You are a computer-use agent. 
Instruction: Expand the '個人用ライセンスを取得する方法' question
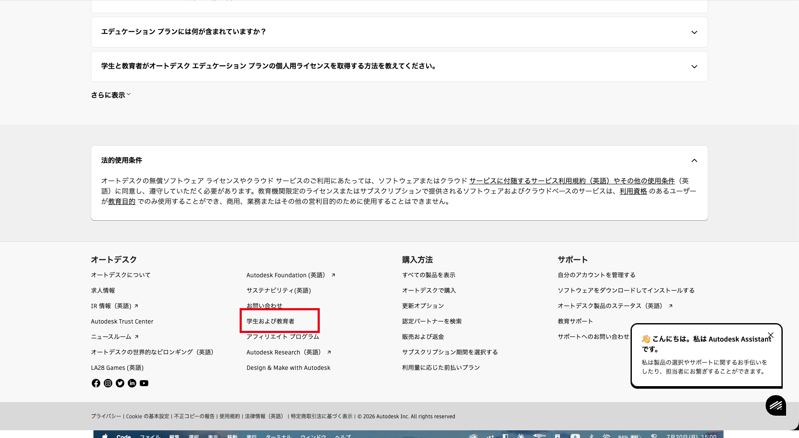tap(399, 66)
